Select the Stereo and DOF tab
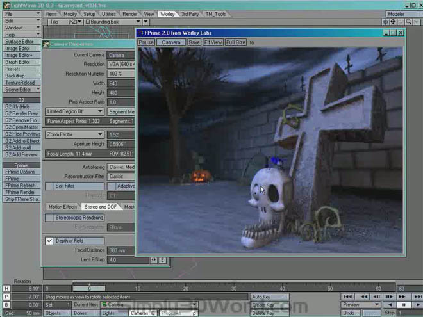This screenshot has height=317, width=423. coord(101,207)
